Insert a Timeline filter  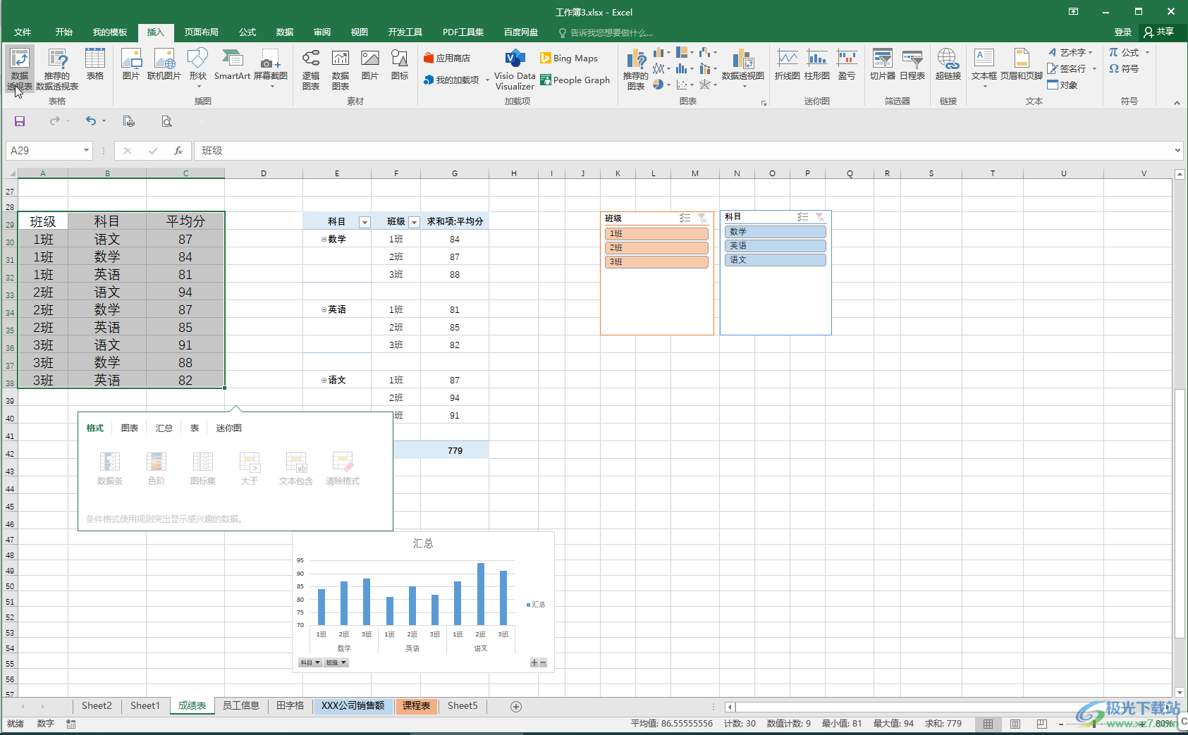(x=912, y=65)
